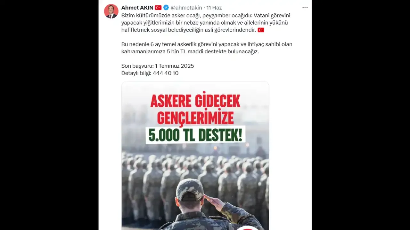
Task: Open the three-dot more options menu
Action: click(305, 8)
